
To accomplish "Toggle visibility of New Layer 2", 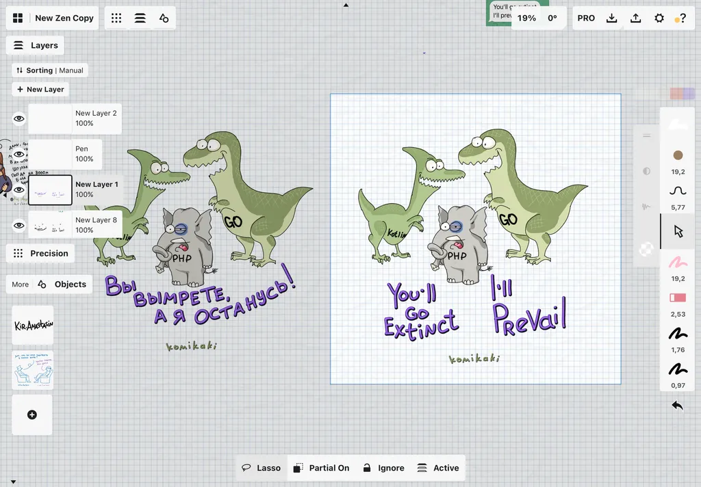I will (x=18, y=118).
